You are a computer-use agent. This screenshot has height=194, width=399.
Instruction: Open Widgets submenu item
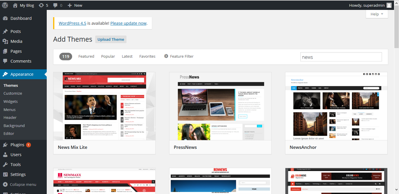coord(11,102)
